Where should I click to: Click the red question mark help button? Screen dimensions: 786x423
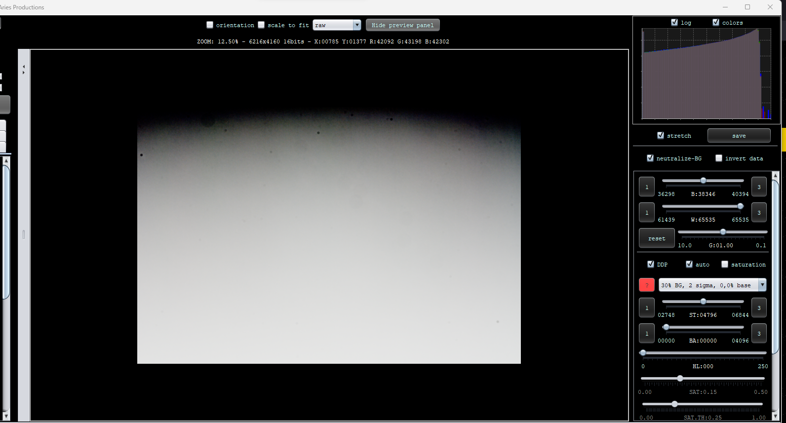point(647,285)
